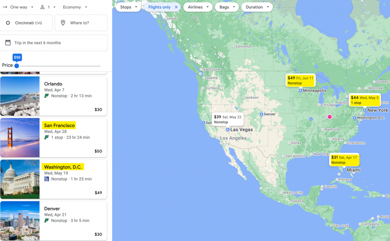Click the Seattle city dot on map
Screen dimensions: 390x241
(x=204, y=78)
